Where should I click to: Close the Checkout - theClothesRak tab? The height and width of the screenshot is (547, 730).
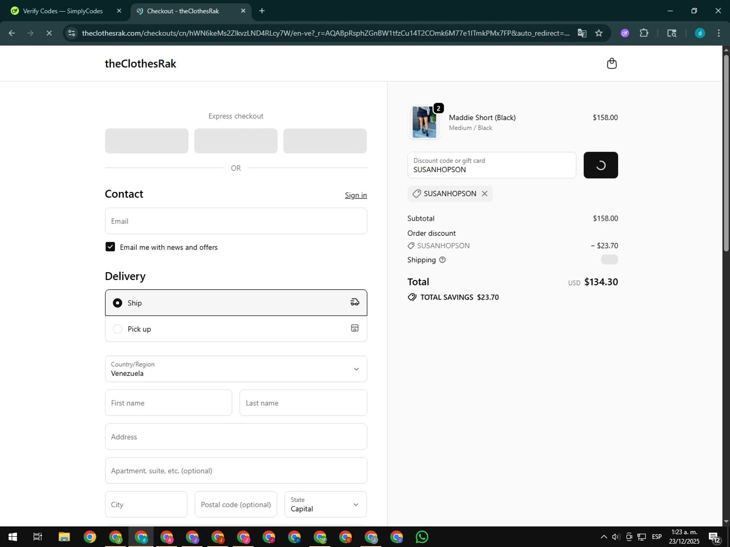pyautogui.click(x=243, y=11)
